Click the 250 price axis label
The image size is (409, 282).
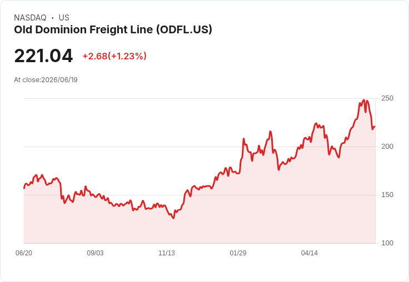coord(387,98)
